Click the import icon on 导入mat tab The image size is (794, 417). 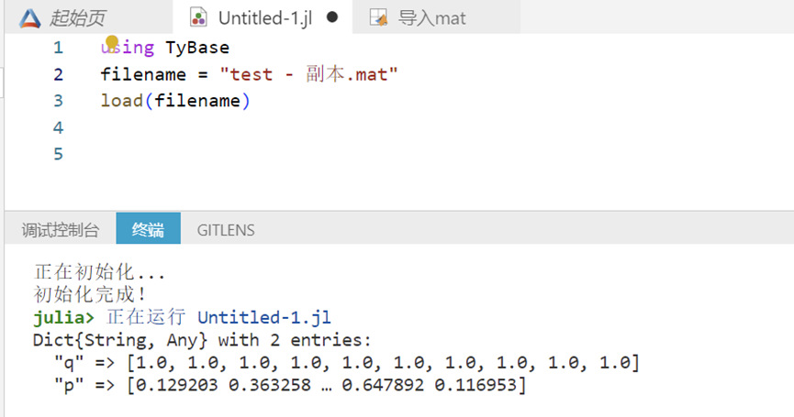point(378,17)
